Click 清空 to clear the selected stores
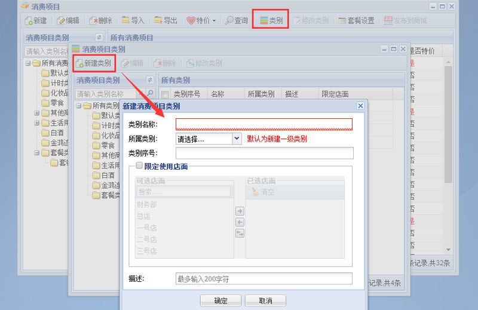 coord(263,192)
